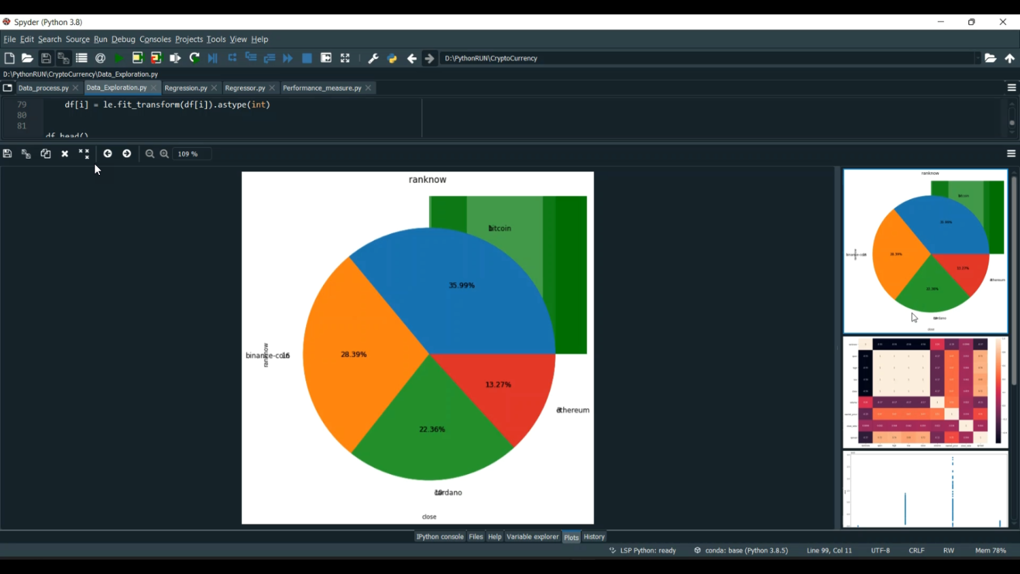This screenshot has height=574, width=1020.
Task: Remove all plots from the Plots pane
Action: [x=84, y=154]
